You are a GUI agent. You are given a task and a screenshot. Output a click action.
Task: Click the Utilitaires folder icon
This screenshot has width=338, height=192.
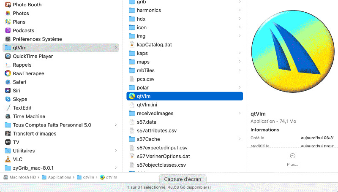(x=8, y=151)
